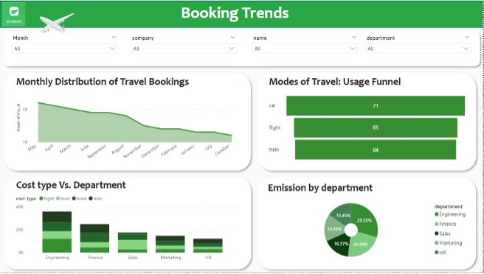The width and height of the screenshot is (484, 274).
Task: Click the 'Marketing' bar chart axis label
Action: (x=170, y=257)
